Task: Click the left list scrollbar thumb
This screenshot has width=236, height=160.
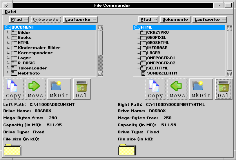Action: tap(100, 43)
